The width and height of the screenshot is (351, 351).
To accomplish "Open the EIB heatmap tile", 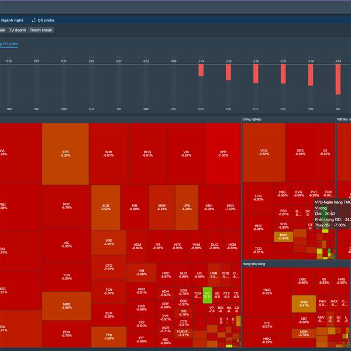I will pos(135,207).
